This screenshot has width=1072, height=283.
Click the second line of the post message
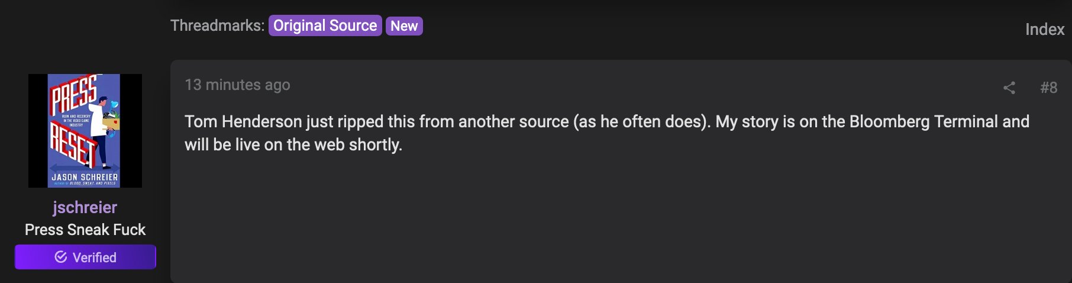pos(293,144)
